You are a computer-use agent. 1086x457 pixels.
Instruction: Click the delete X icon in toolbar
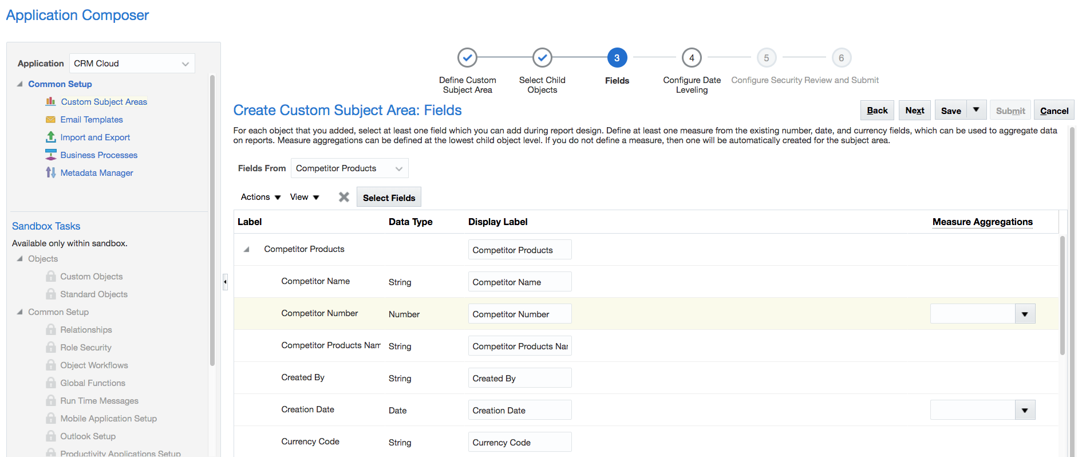point(343,197)
